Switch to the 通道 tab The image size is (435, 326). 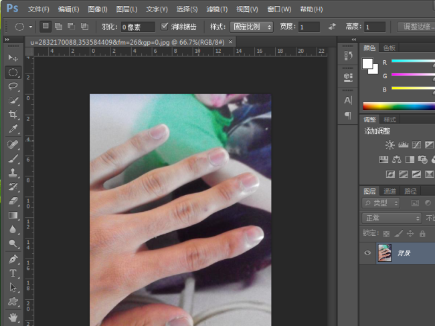coord(390,191)
